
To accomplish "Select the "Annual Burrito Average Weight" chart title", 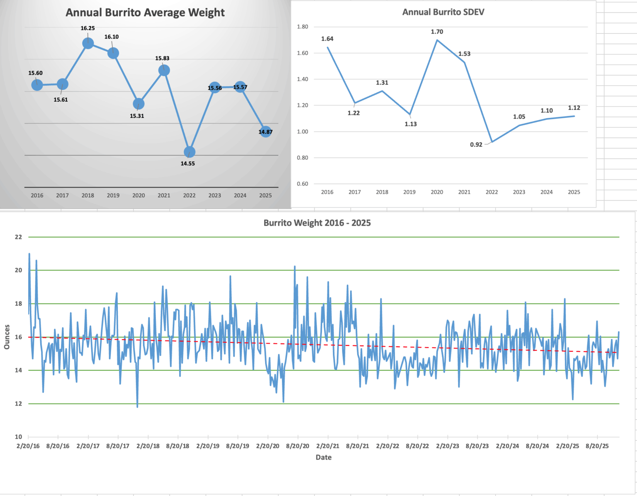I will pos(145,12).
